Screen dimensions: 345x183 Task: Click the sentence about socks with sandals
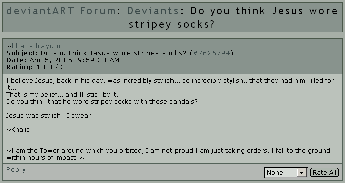pyautogui.click(x=102, y=102)
